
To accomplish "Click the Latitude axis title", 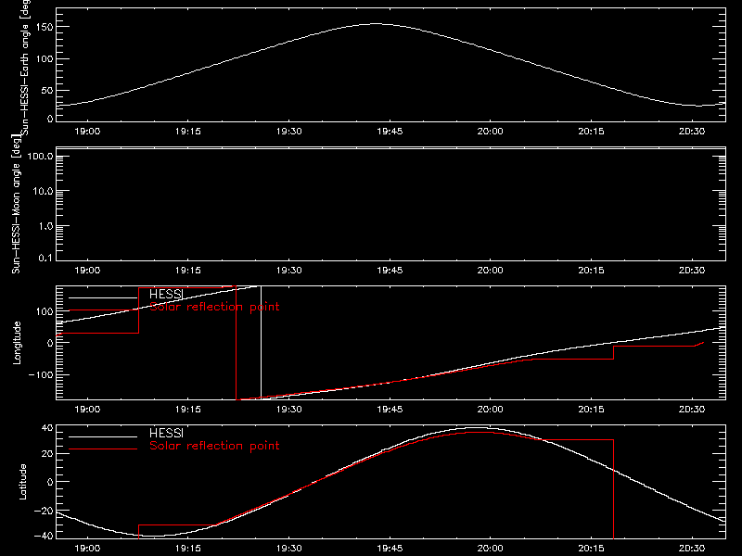I will coord(22,482).
